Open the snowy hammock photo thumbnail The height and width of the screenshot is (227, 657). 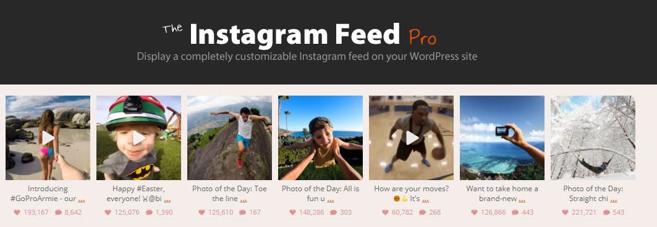click(593, 138)
